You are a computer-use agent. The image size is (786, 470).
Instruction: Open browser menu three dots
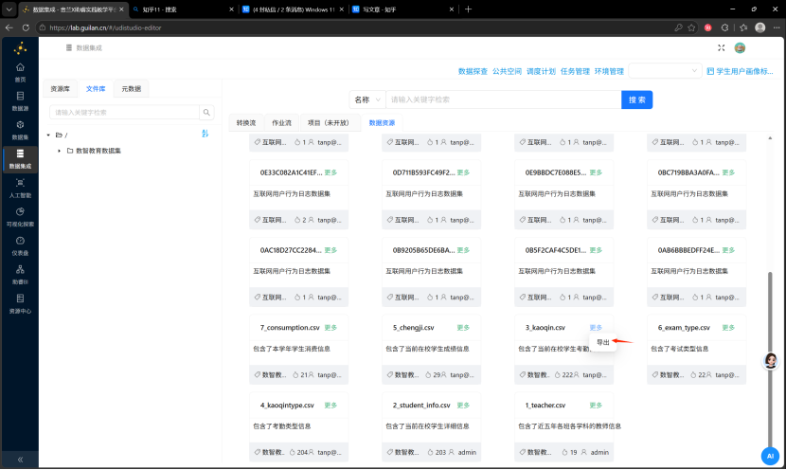pos(776,27)
